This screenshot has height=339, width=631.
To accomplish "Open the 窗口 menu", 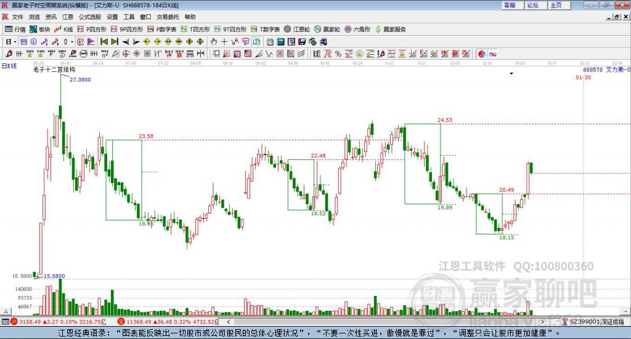I will (145, 17).
